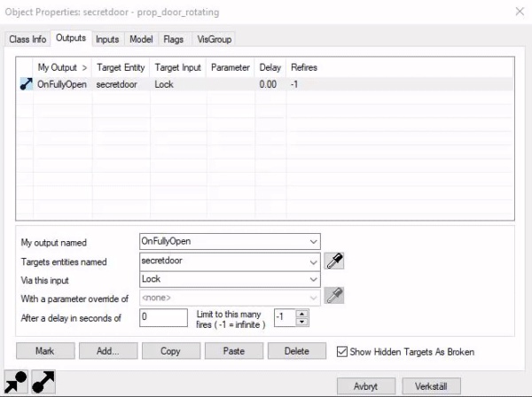The height and width of the screenshot is (397, 532).
Task: Switch to the Class Info tab
Action: [27, 39]
